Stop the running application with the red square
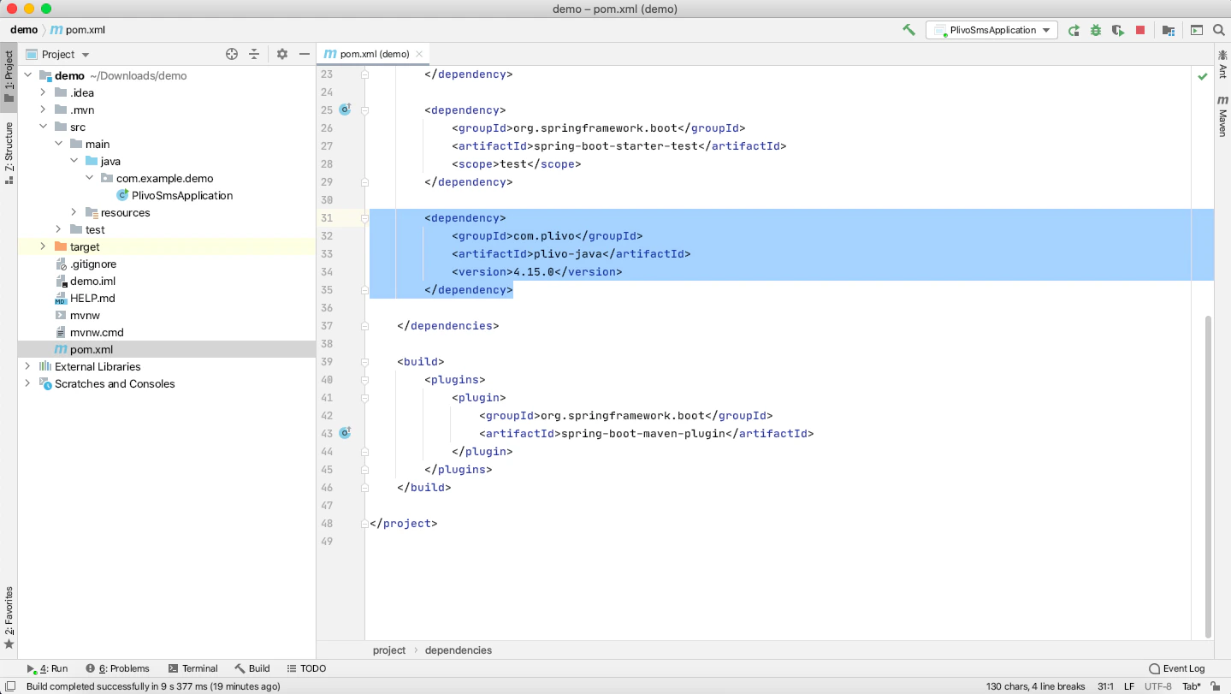The width and height of the screenshot is (1231, 694). (x=1139, y=30)
